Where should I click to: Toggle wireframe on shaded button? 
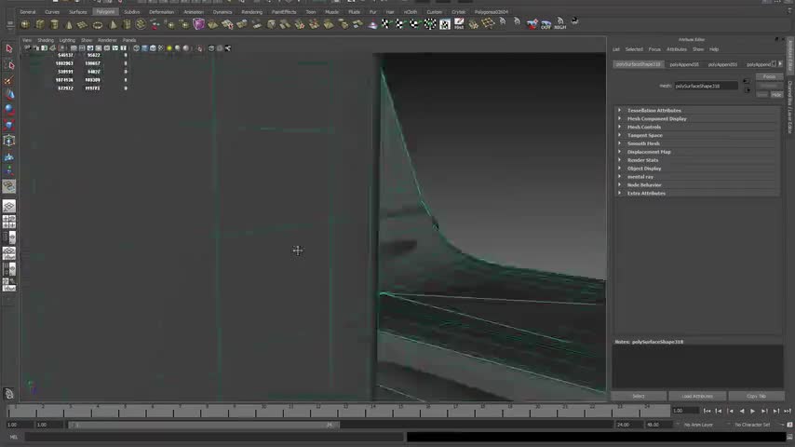pyautogui.click(x=153, y=48)
